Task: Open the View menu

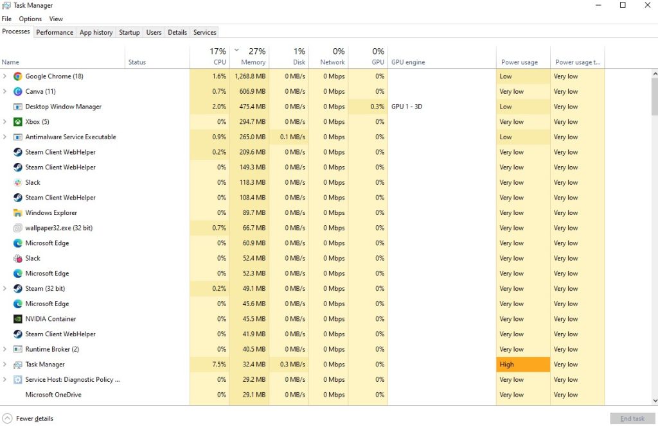Action: (x=56, y=19)
